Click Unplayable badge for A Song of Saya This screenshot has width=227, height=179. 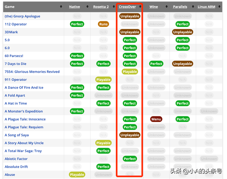130,135
